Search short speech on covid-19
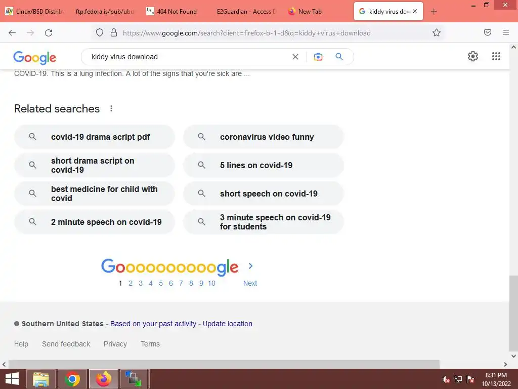Viewport: 518px width, 389px height. pos(264,193)
